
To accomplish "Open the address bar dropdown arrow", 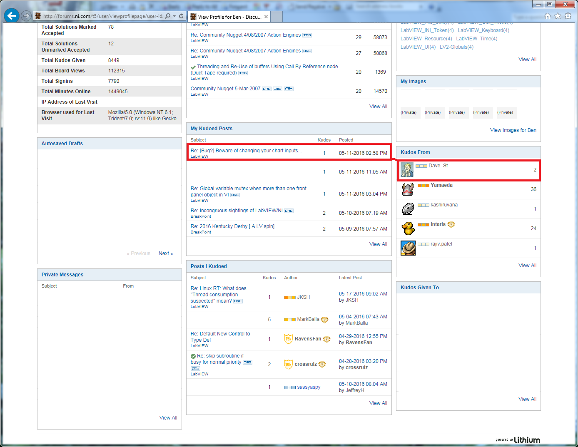I will pyautogui.click(x=174, y=16).
